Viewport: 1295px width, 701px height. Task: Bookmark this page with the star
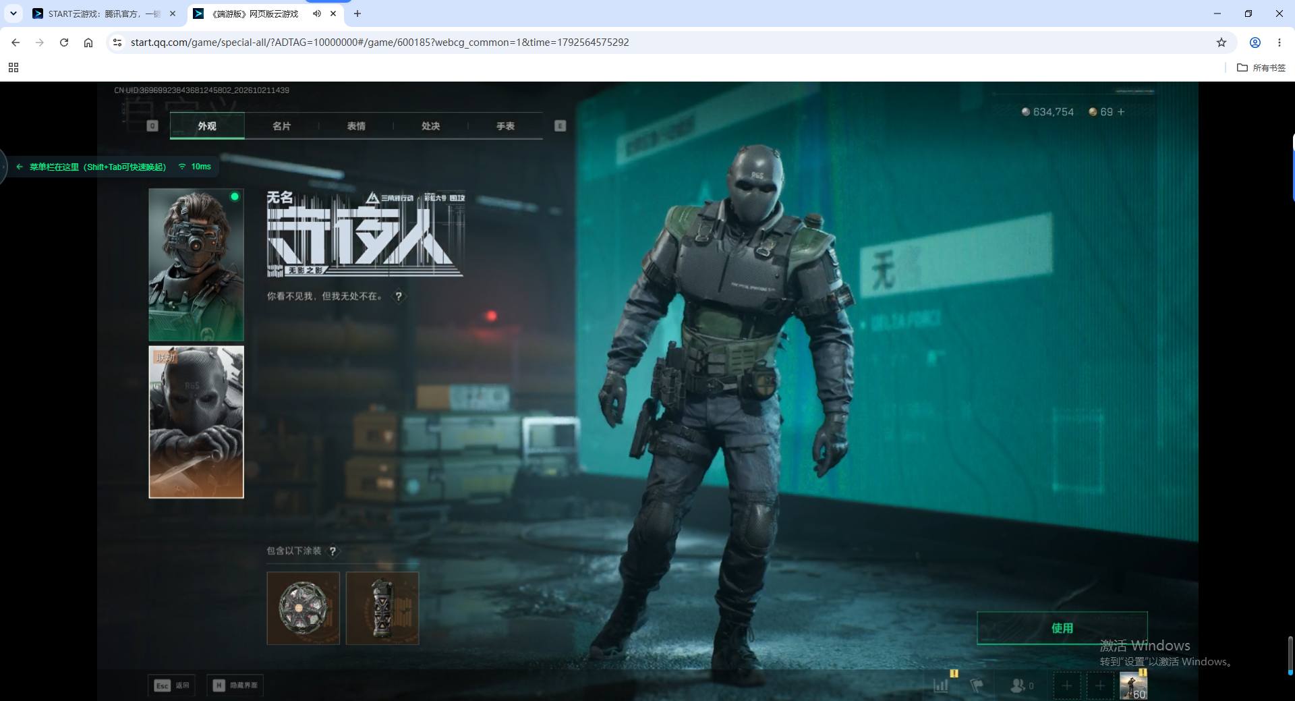coord(1221,43)
